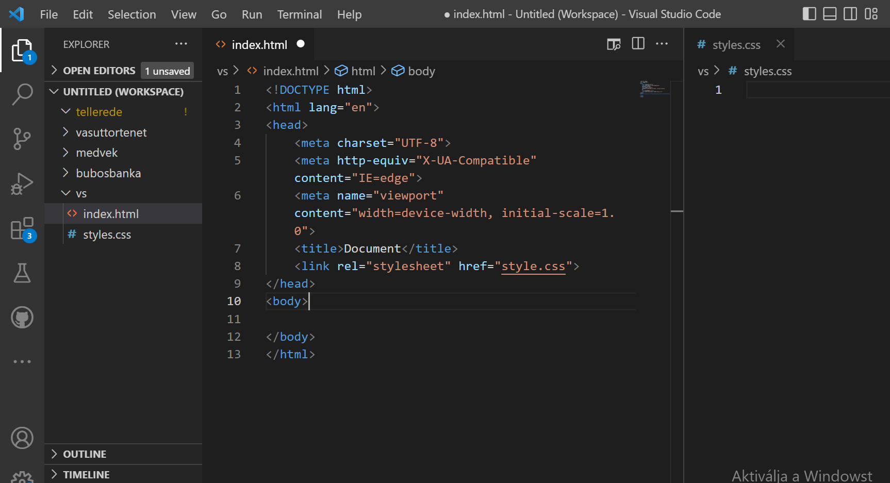
Task: Click line number 11 in the gutter
Action: coord(234,319)
